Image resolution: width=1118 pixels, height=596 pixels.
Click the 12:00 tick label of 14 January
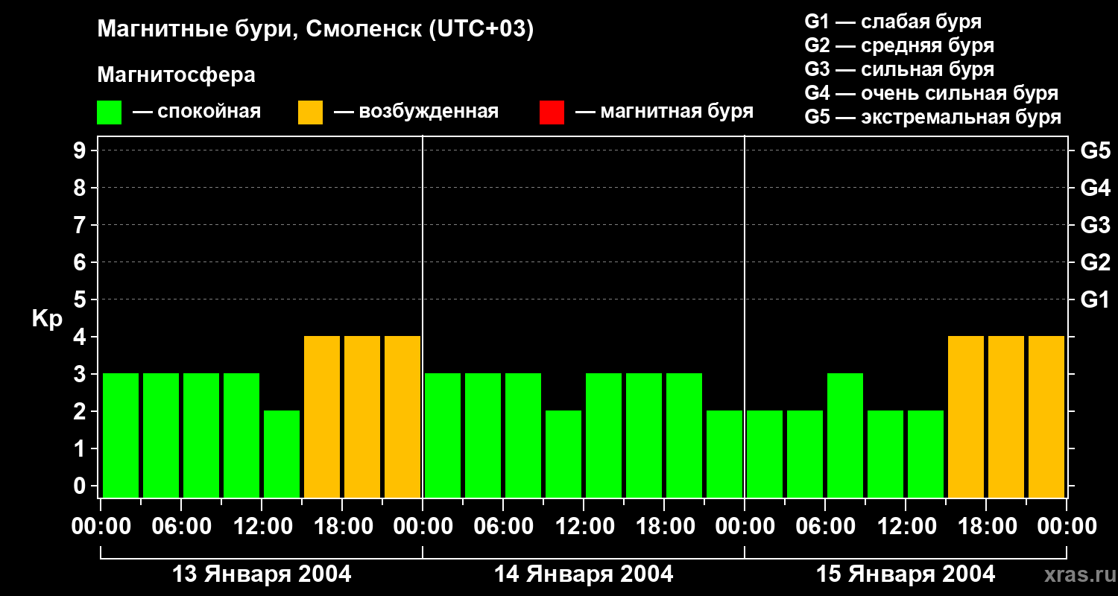tap(584, 527)
